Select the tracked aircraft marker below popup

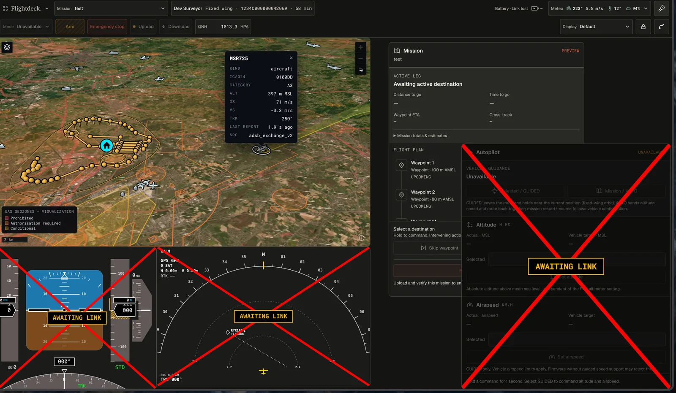(261, 149)
